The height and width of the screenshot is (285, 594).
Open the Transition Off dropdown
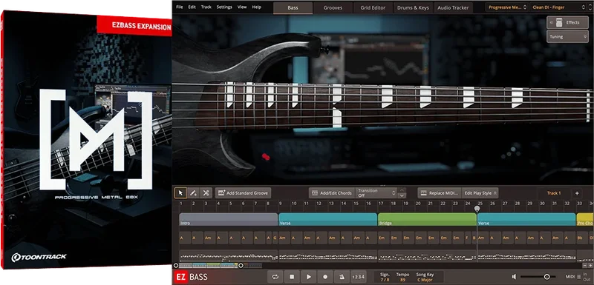(x=376, y=193)
